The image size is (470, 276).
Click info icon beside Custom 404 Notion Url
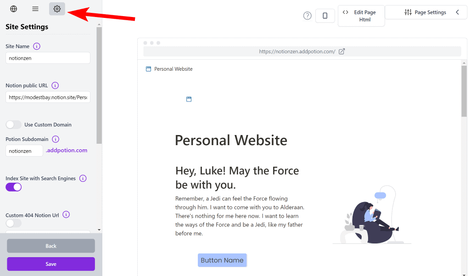point(66,214)
